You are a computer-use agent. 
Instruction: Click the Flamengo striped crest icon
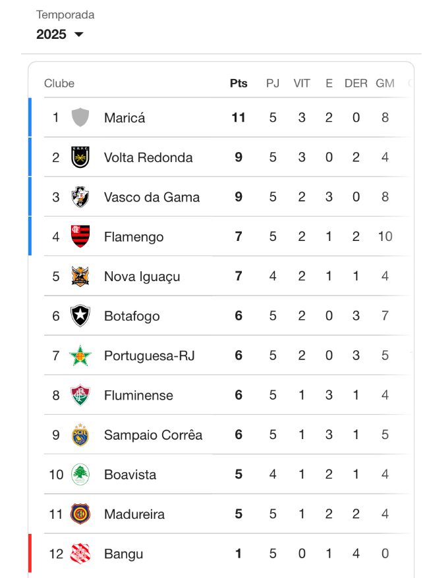tap(80, 236)
